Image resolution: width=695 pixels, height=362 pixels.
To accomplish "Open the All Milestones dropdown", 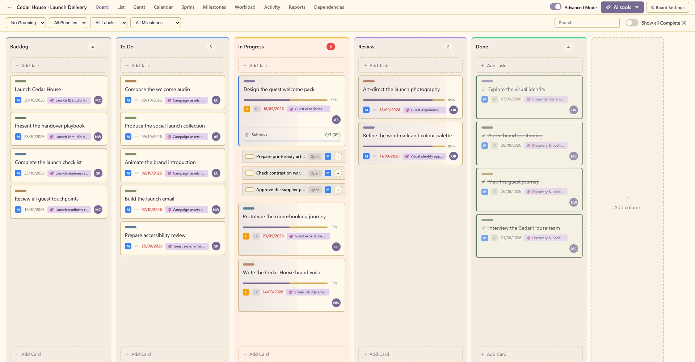I will pyautogui.click(x=156, y=23).
